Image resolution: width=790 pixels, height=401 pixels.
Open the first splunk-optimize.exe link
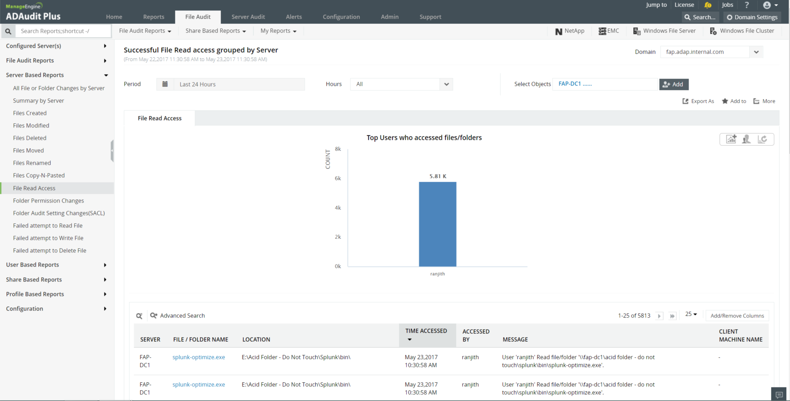[x=199, y=357]
